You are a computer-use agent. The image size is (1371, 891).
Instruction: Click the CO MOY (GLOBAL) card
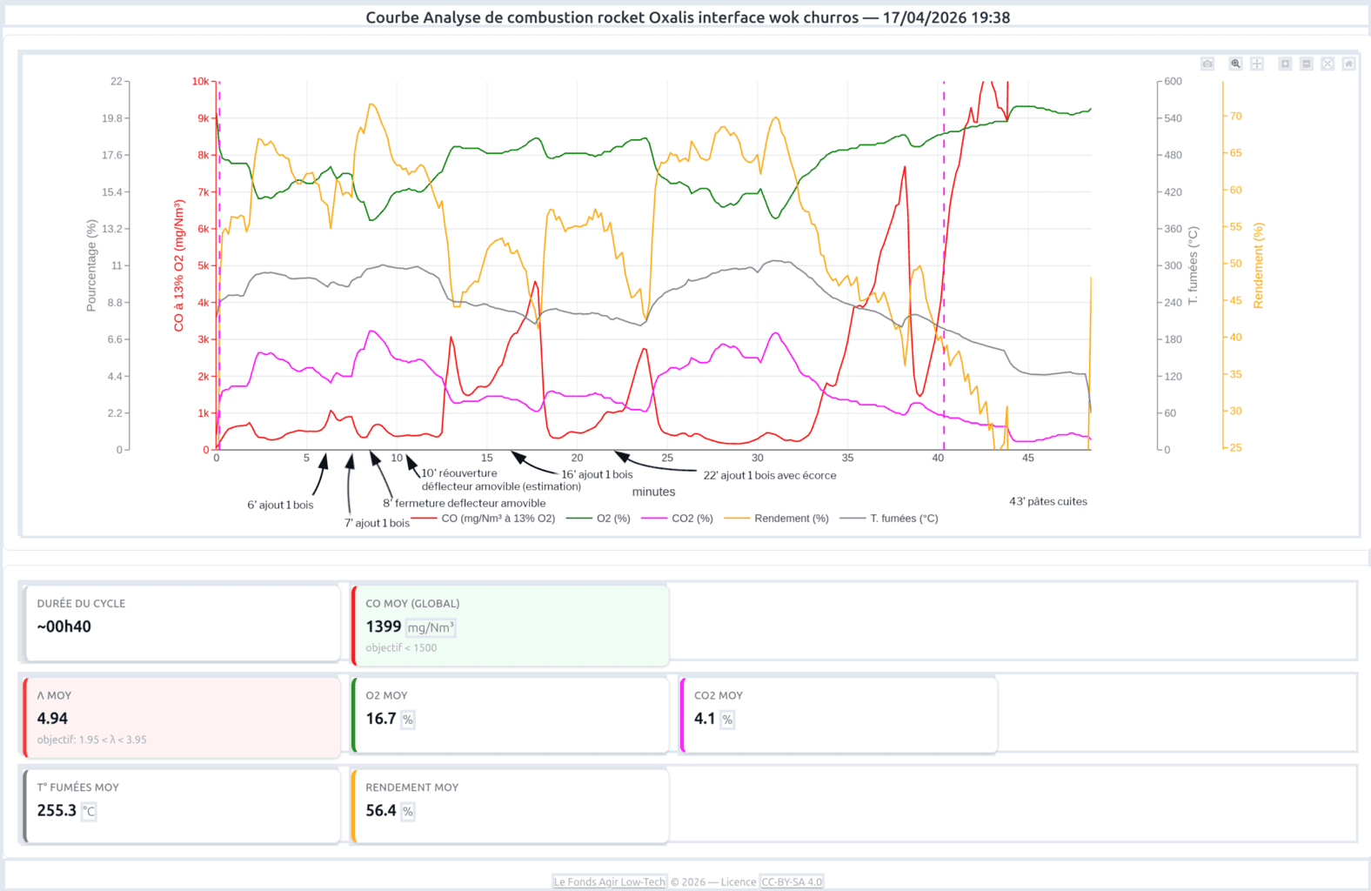(x=510, y=625)
